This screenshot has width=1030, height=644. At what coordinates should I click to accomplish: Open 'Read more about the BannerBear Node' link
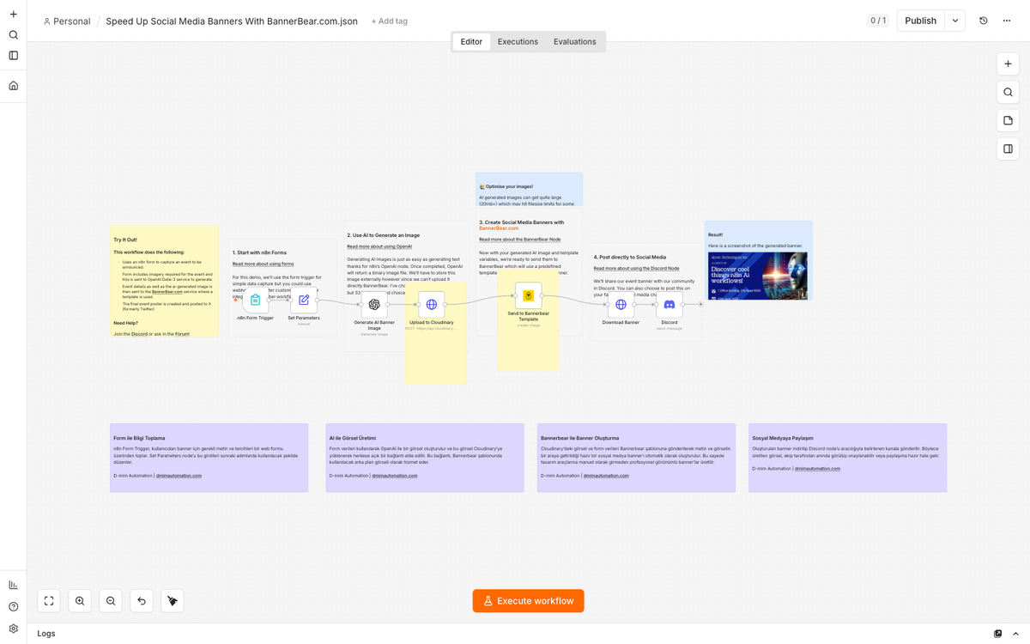[520, 240]
